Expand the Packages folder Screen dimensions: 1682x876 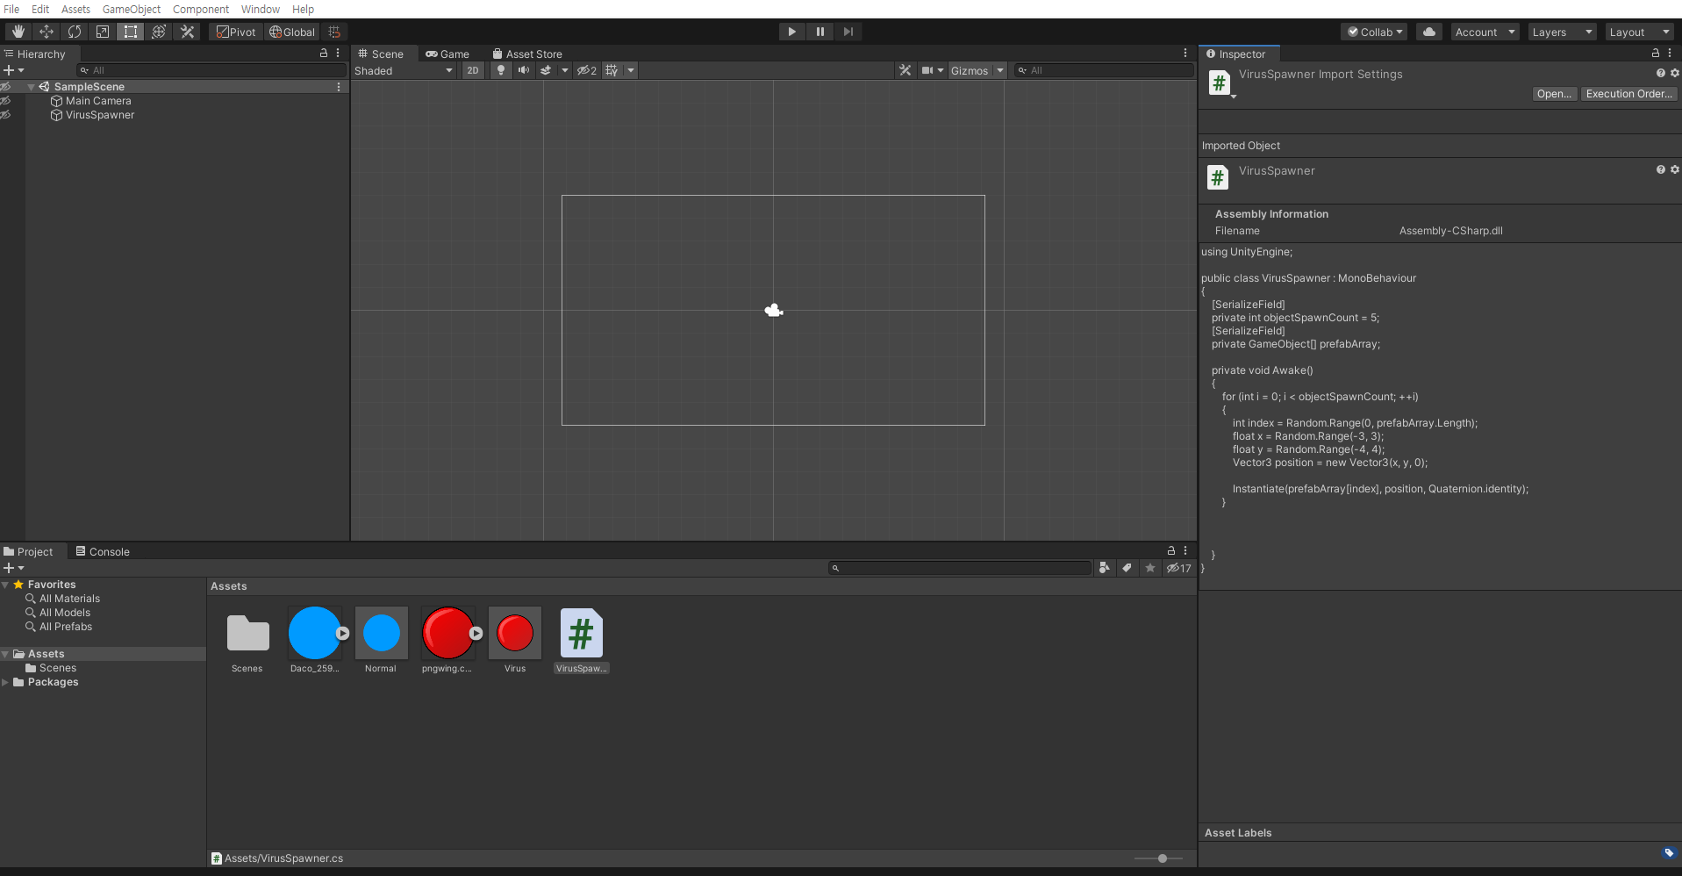tap(5, 682)
